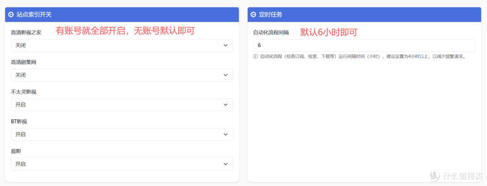Open the BT影视 dropdown
Viewport: 487px width, 186px height.
point(122,134)
